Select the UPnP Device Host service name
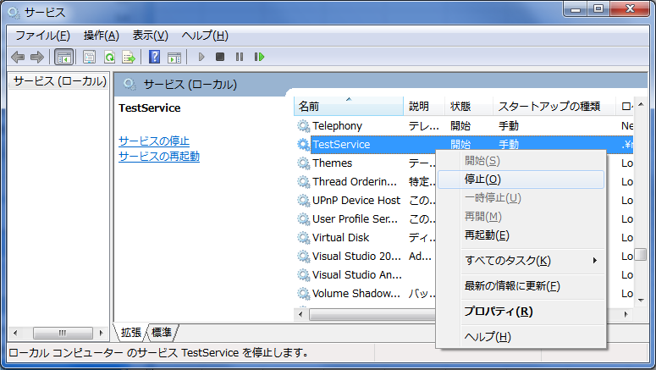The image size is (656, 370). (356, 200)
